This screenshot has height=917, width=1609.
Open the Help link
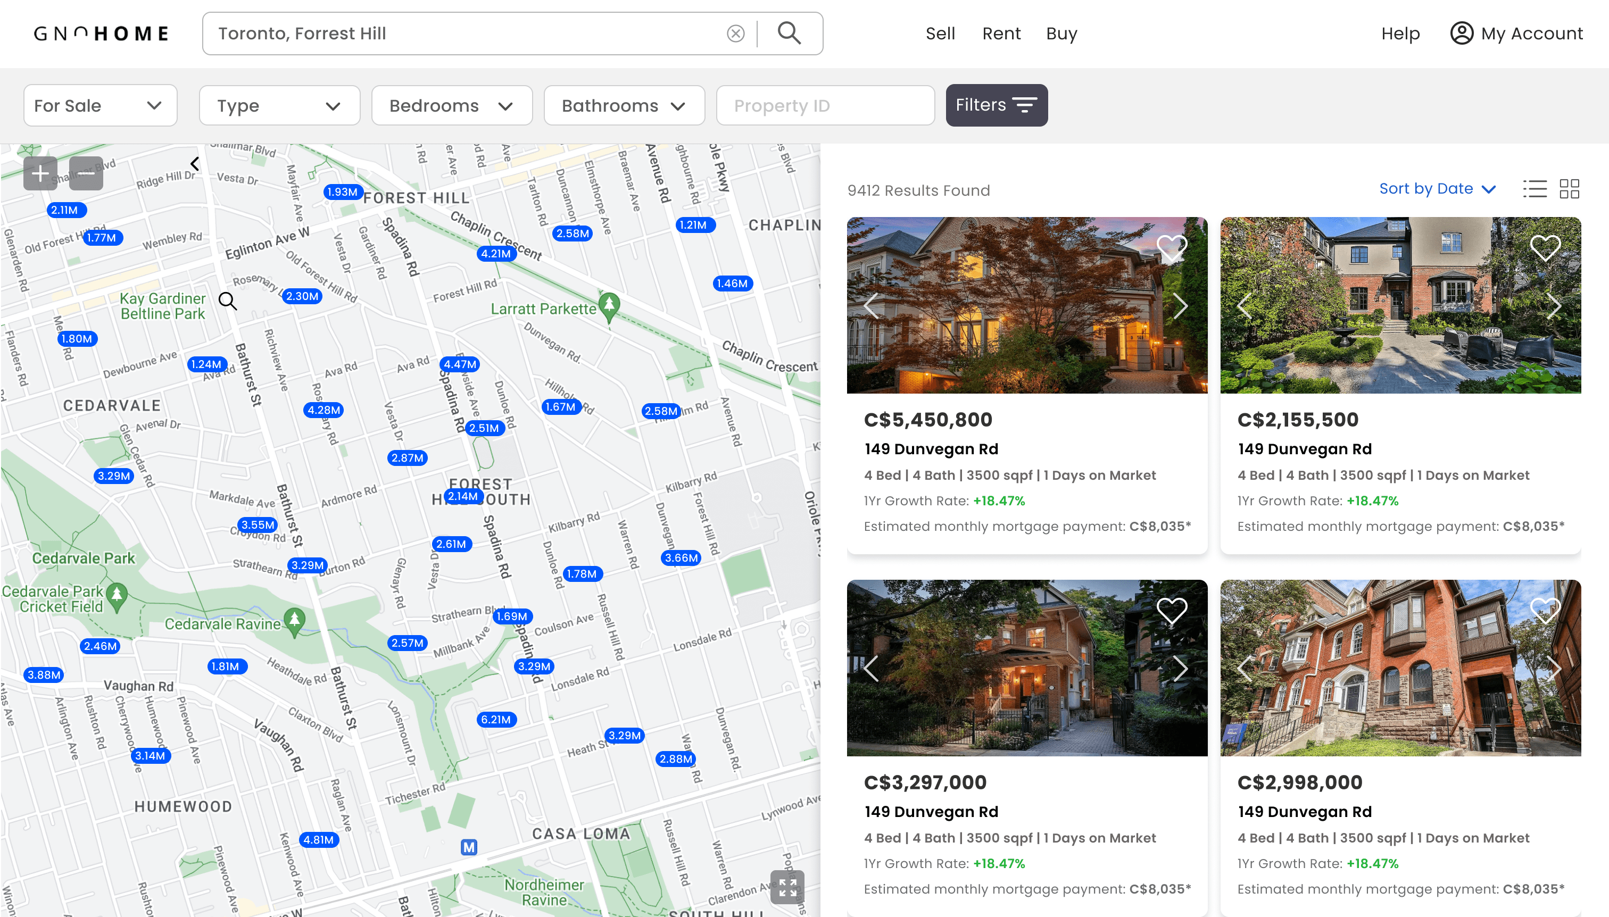point(1400,34)
